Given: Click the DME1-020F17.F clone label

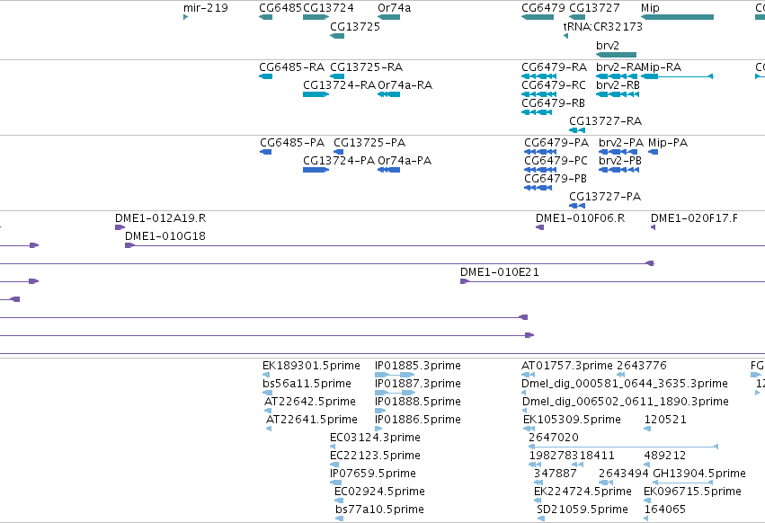Looking at the screenshot, I should click(x=694, y=218).
